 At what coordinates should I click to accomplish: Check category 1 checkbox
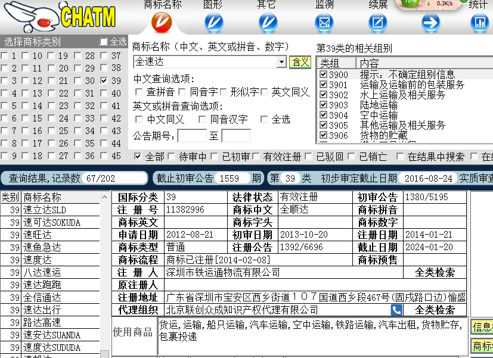tap(4, 56)
